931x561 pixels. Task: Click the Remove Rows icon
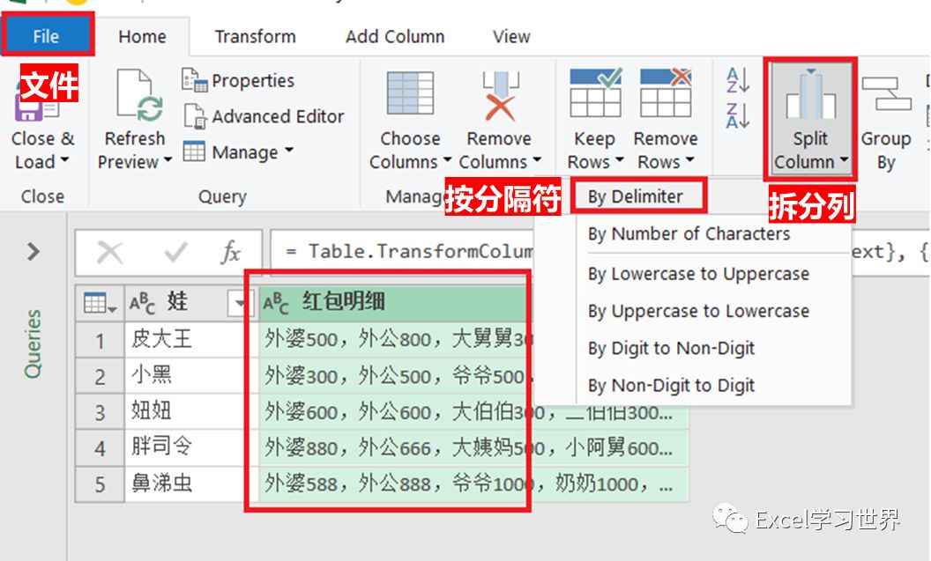pyautogui.click(x=666, y=92)
